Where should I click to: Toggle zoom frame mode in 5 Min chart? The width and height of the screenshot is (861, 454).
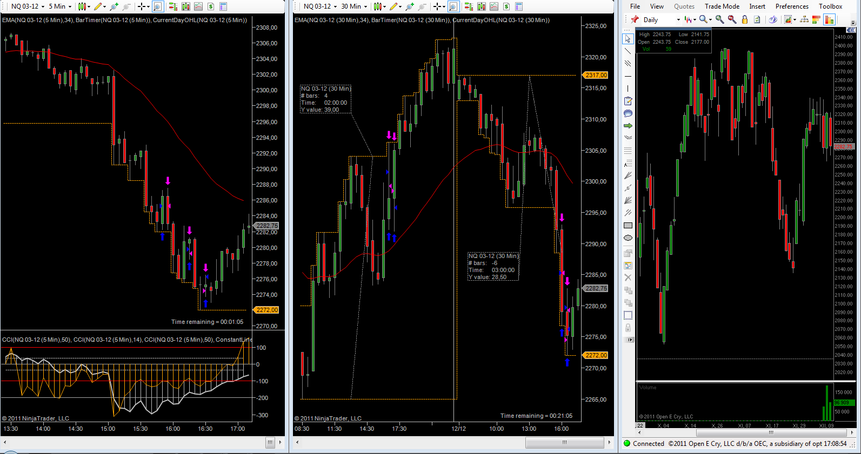coord(158,6)
